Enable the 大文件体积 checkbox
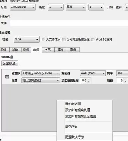 click(43, 40)
